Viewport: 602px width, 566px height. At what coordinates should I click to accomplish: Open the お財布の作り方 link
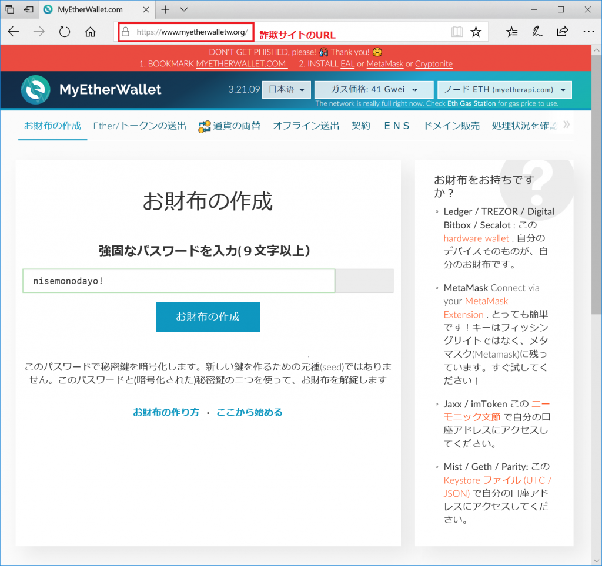point(166,412)
